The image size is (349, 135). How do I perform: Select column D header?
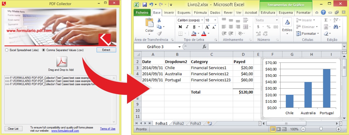(243, 54)
